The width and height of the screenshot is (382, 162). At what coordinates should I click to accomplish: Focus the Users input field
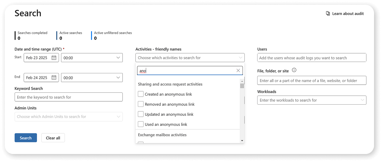[x=312, y=58]
